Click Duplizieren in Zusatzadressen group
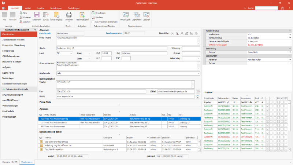 [136, 15]
